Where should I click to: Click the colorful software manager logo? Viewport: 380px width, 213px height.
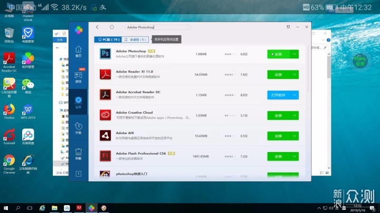(x=79, y=30)
